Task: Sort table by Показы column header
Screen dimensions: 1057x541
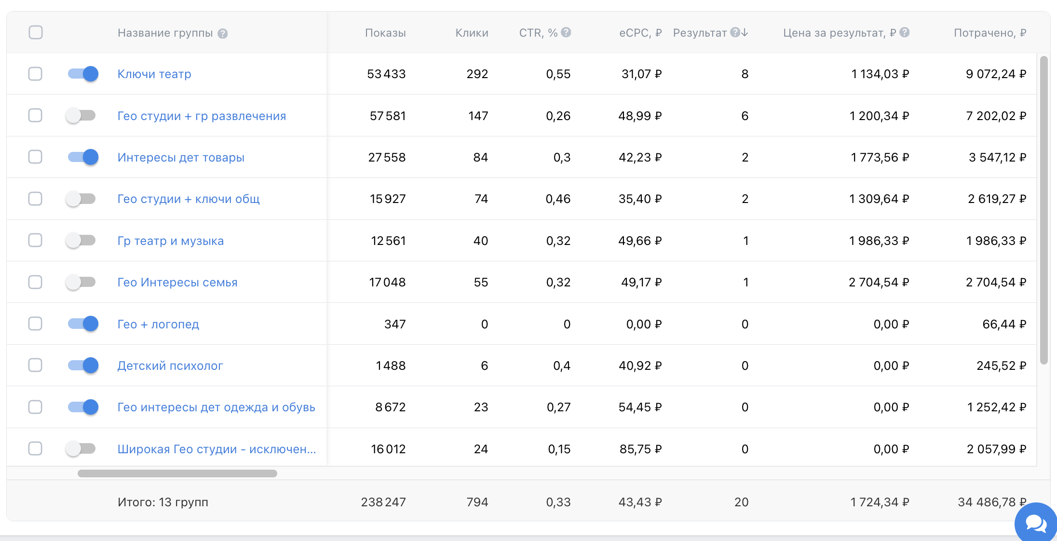Action: [x=385, y=33]
